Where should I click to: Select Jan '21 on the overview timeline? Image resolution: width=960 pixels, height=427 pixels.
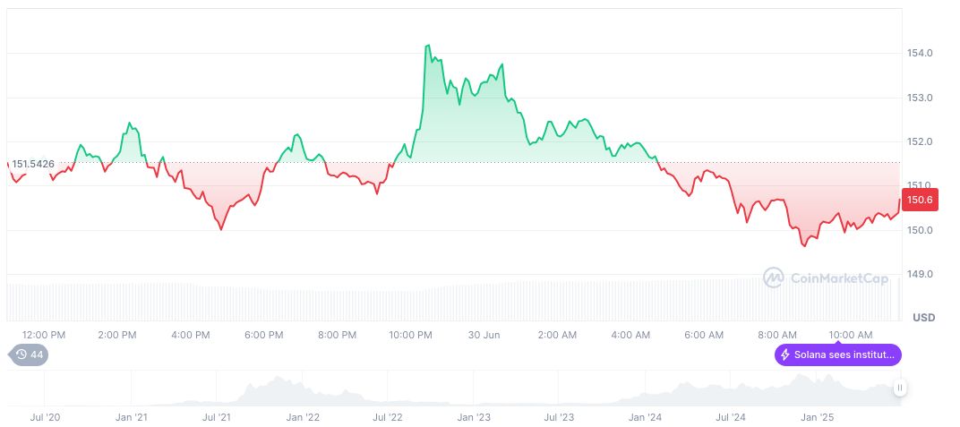point(131,417)
